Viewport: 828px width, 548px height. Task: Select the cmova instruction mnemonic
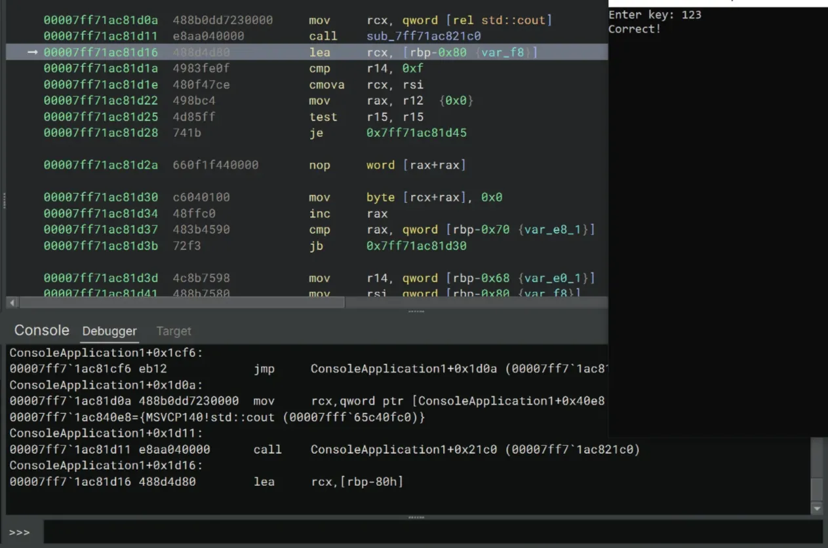(x=326, y=85)
